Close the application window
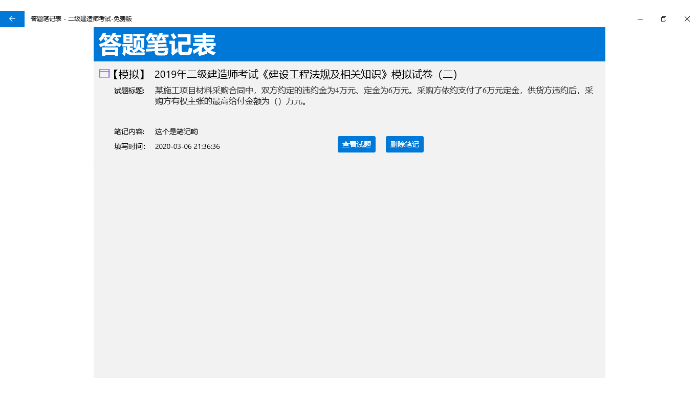 point(687,19)
